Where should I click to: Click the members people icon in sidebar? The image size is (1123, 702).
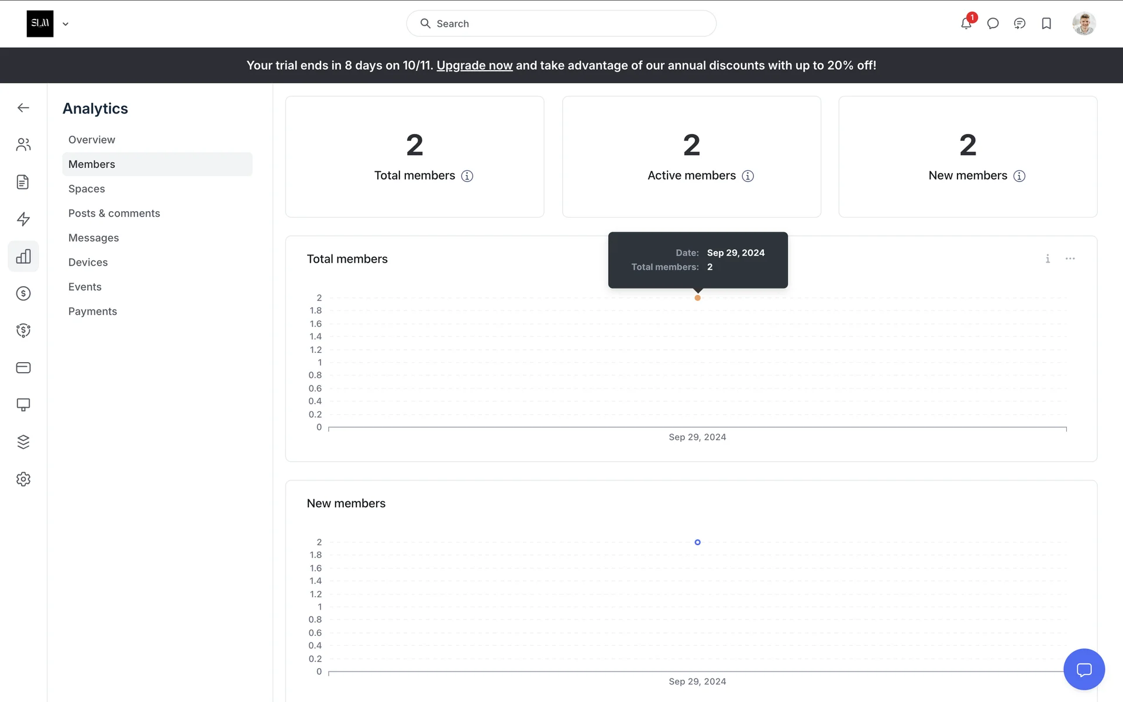23,144
